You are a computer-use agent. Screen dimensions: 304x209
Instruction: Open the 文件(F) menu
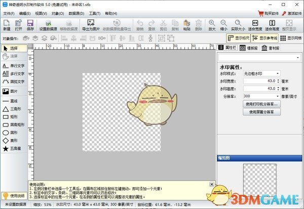[x=9, y=14]
